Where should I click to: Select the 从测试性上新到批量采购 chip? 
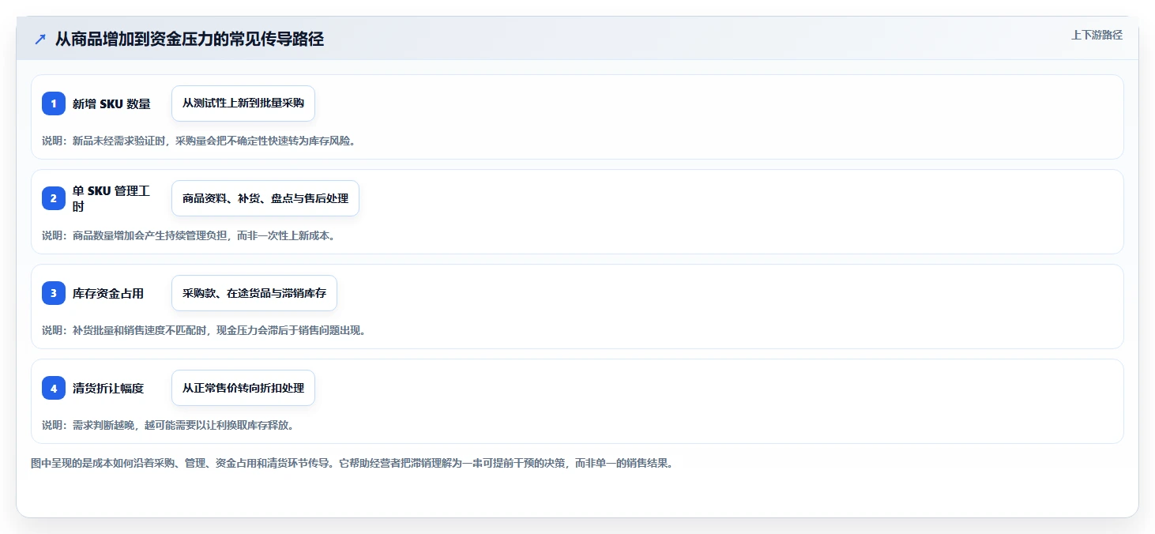(243, 103)
